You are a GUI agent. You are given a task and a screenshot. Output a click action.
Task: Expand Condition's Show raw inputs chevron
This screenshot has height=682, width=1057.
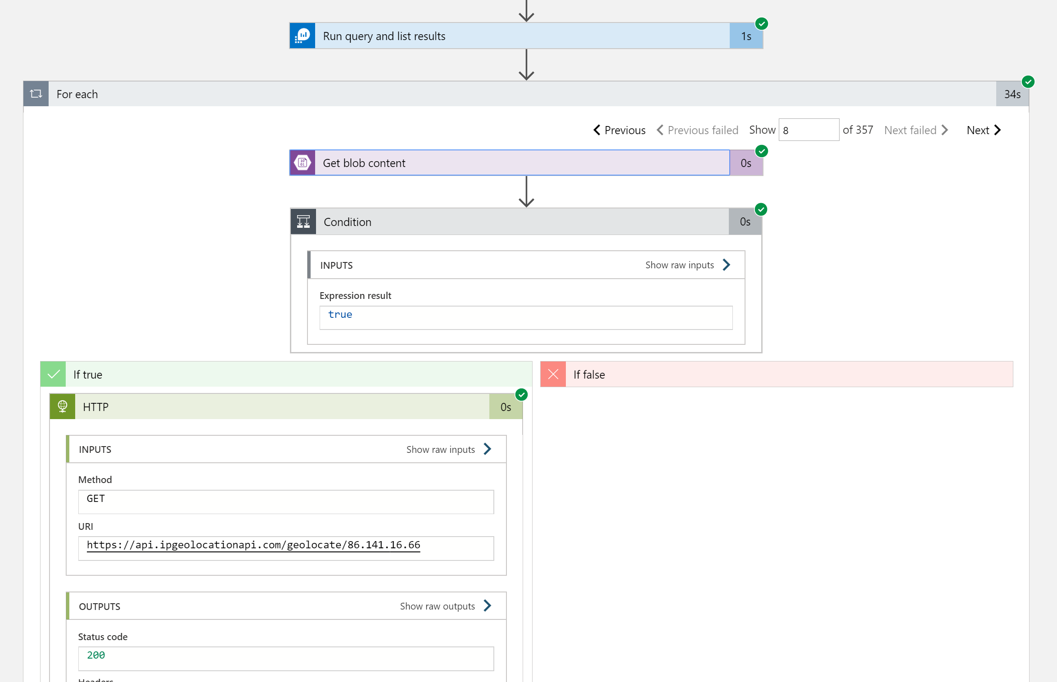pyautogui.click(x=726, y=265)
